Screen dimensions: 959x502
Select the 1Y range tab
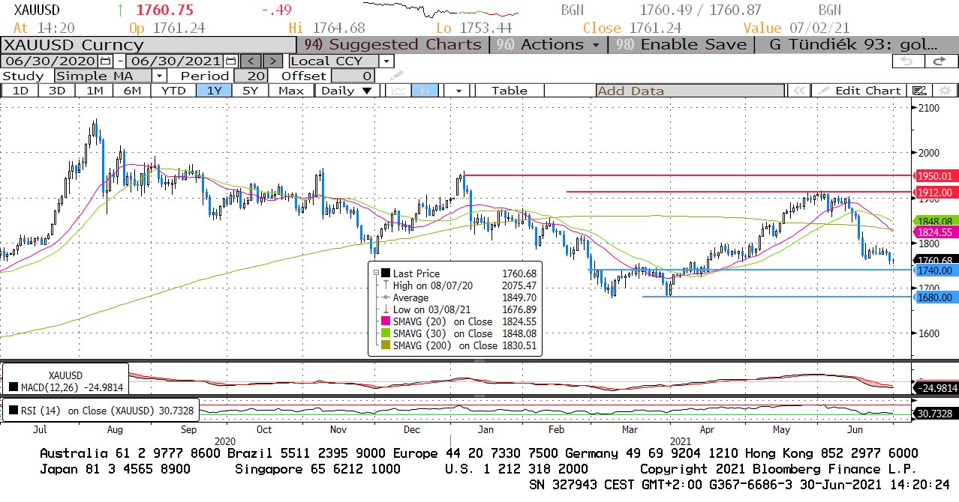point(214,91)
